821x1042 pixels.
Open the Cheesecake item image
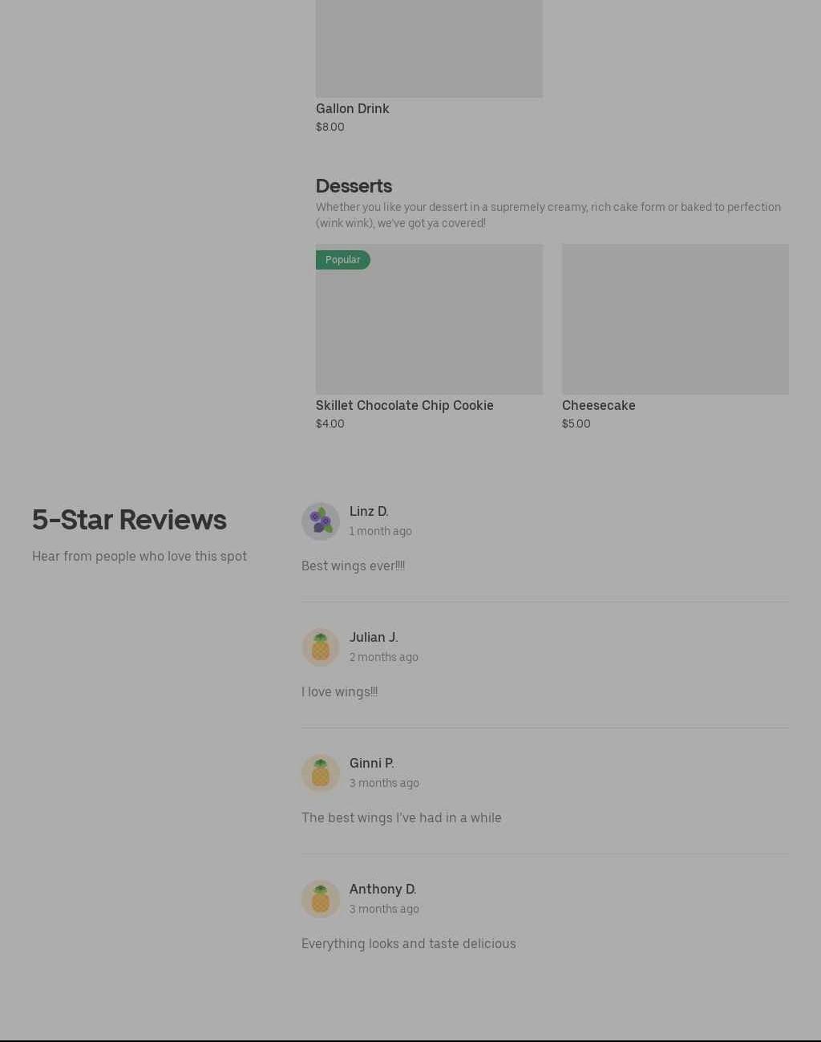[x=675, y=319]
